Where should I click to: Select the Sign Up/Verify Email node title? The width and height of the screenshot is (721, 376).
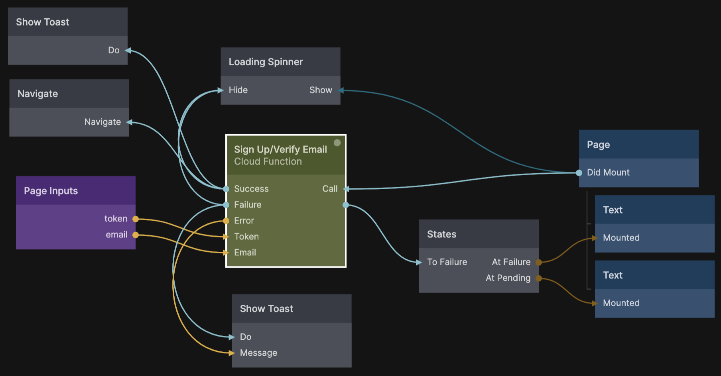[280, 149]
